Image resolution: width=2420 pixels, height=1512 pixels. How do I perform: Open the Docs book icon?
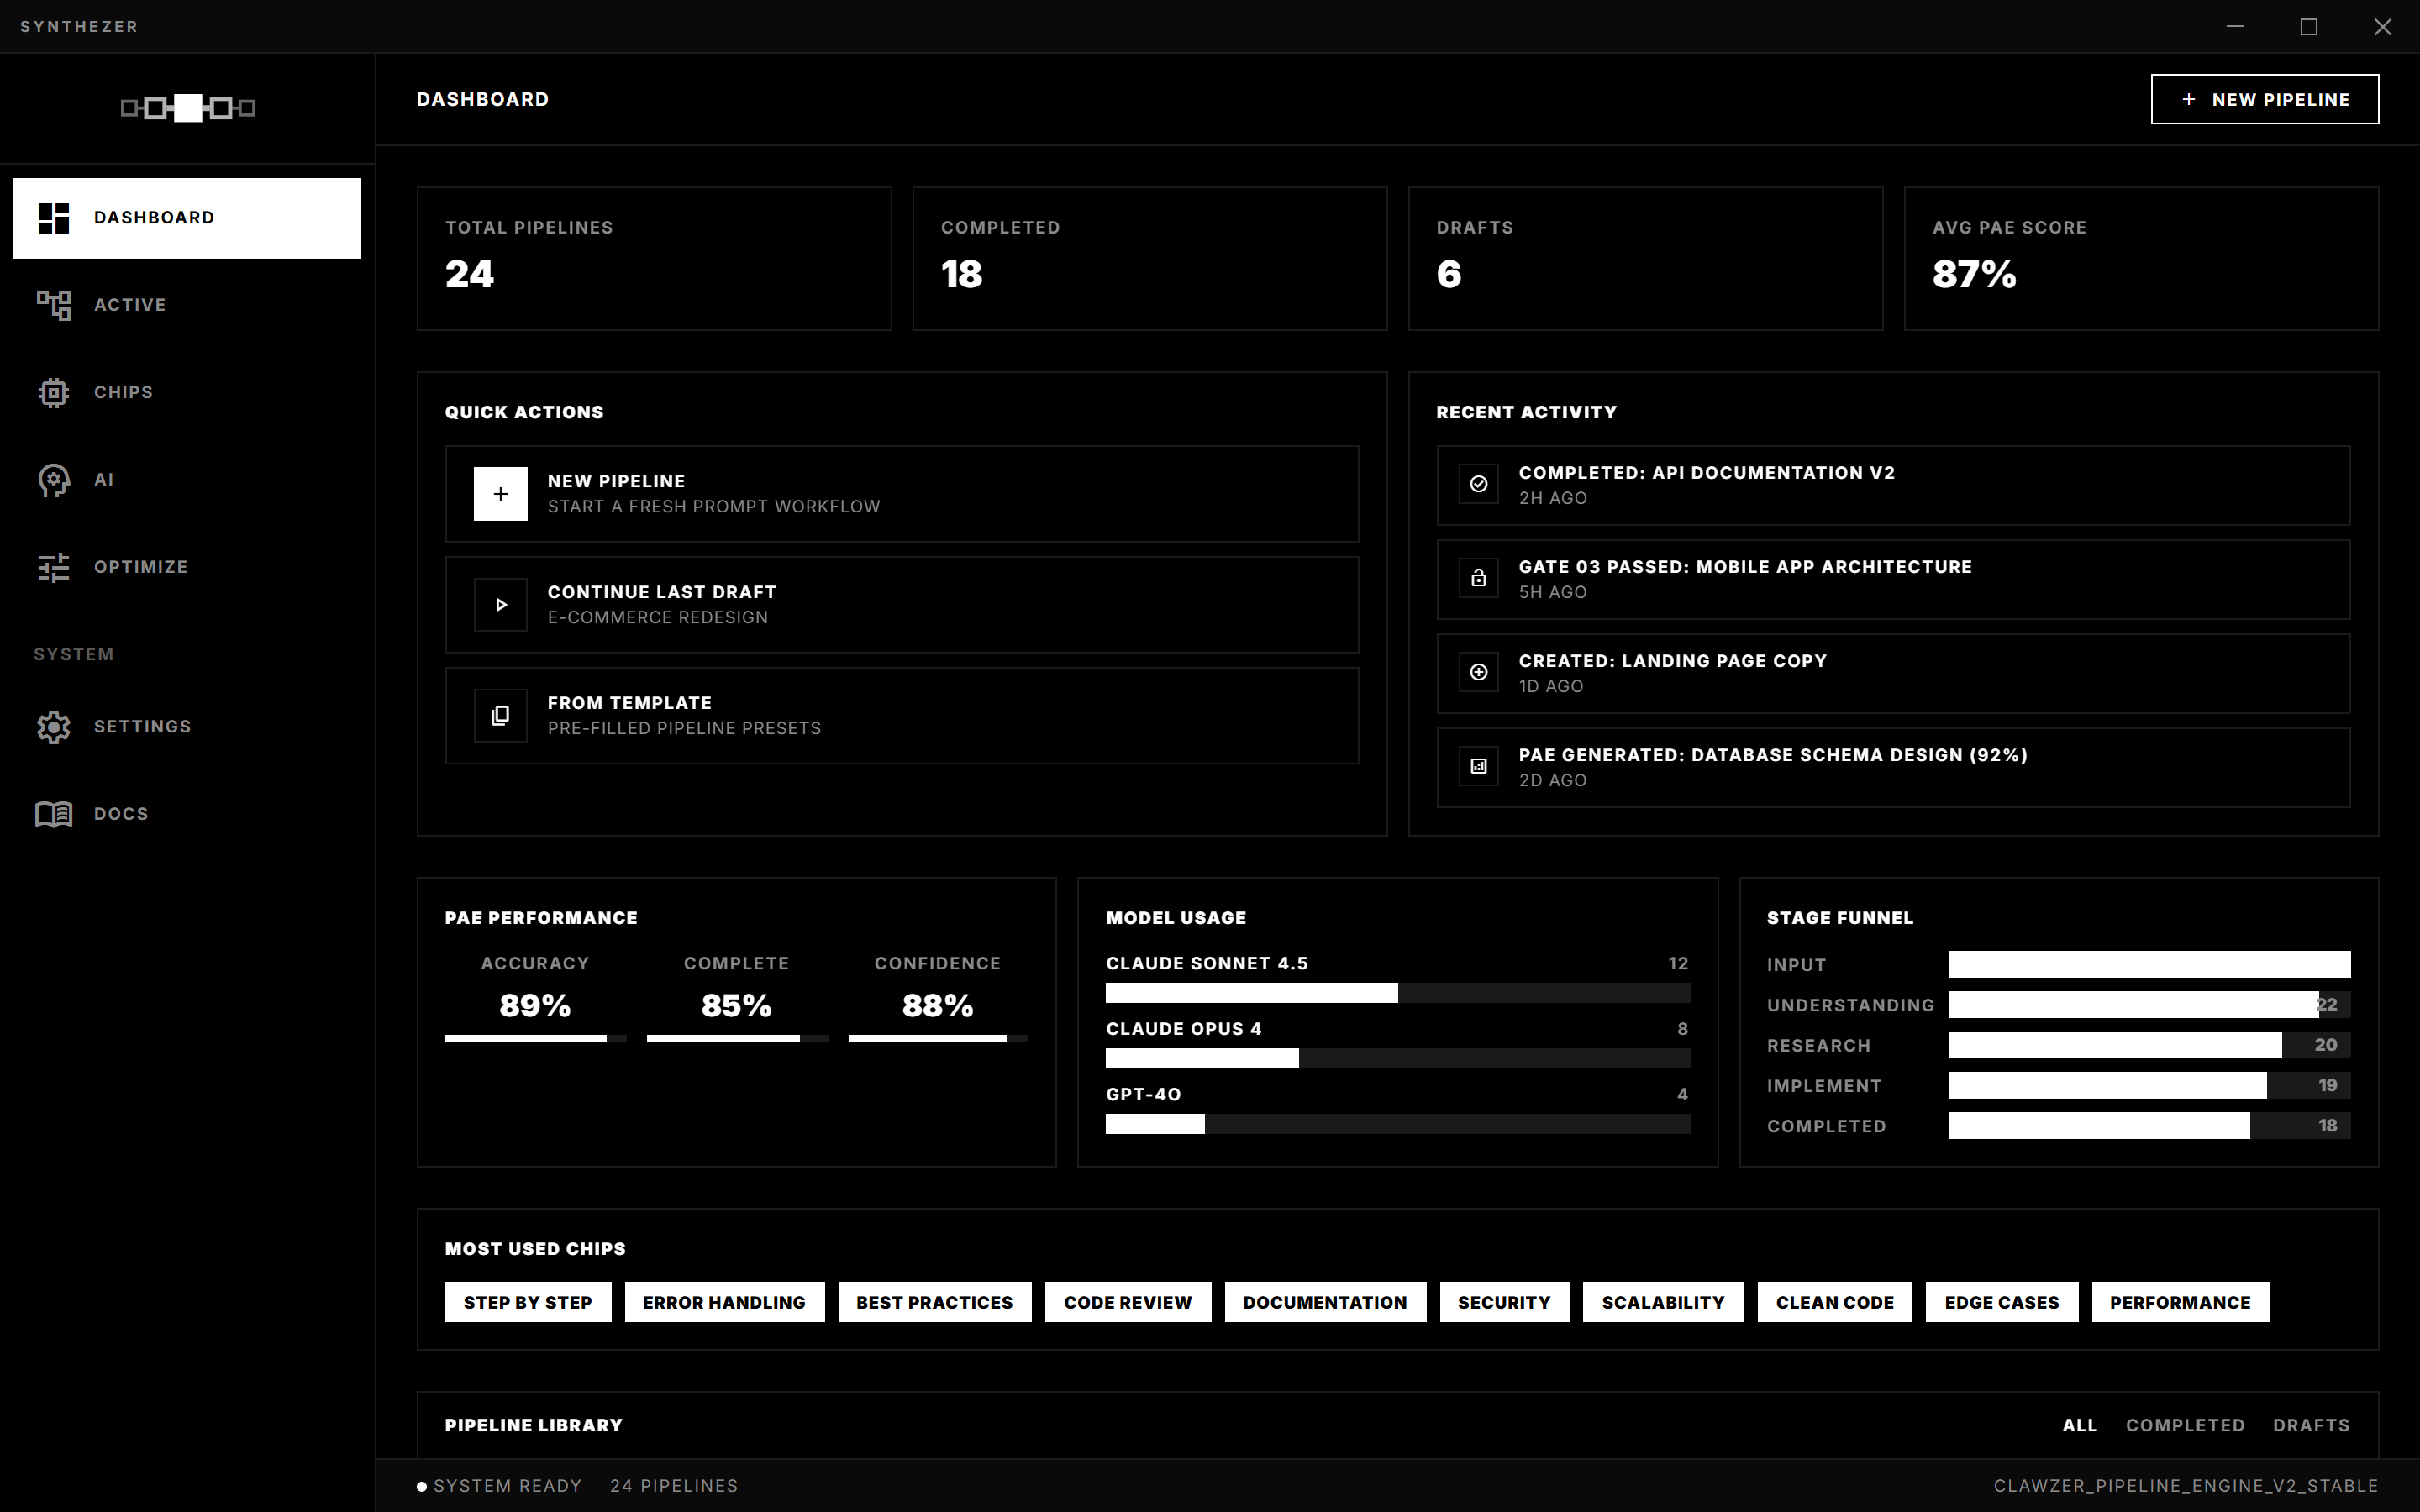click(x=53, y=813)
